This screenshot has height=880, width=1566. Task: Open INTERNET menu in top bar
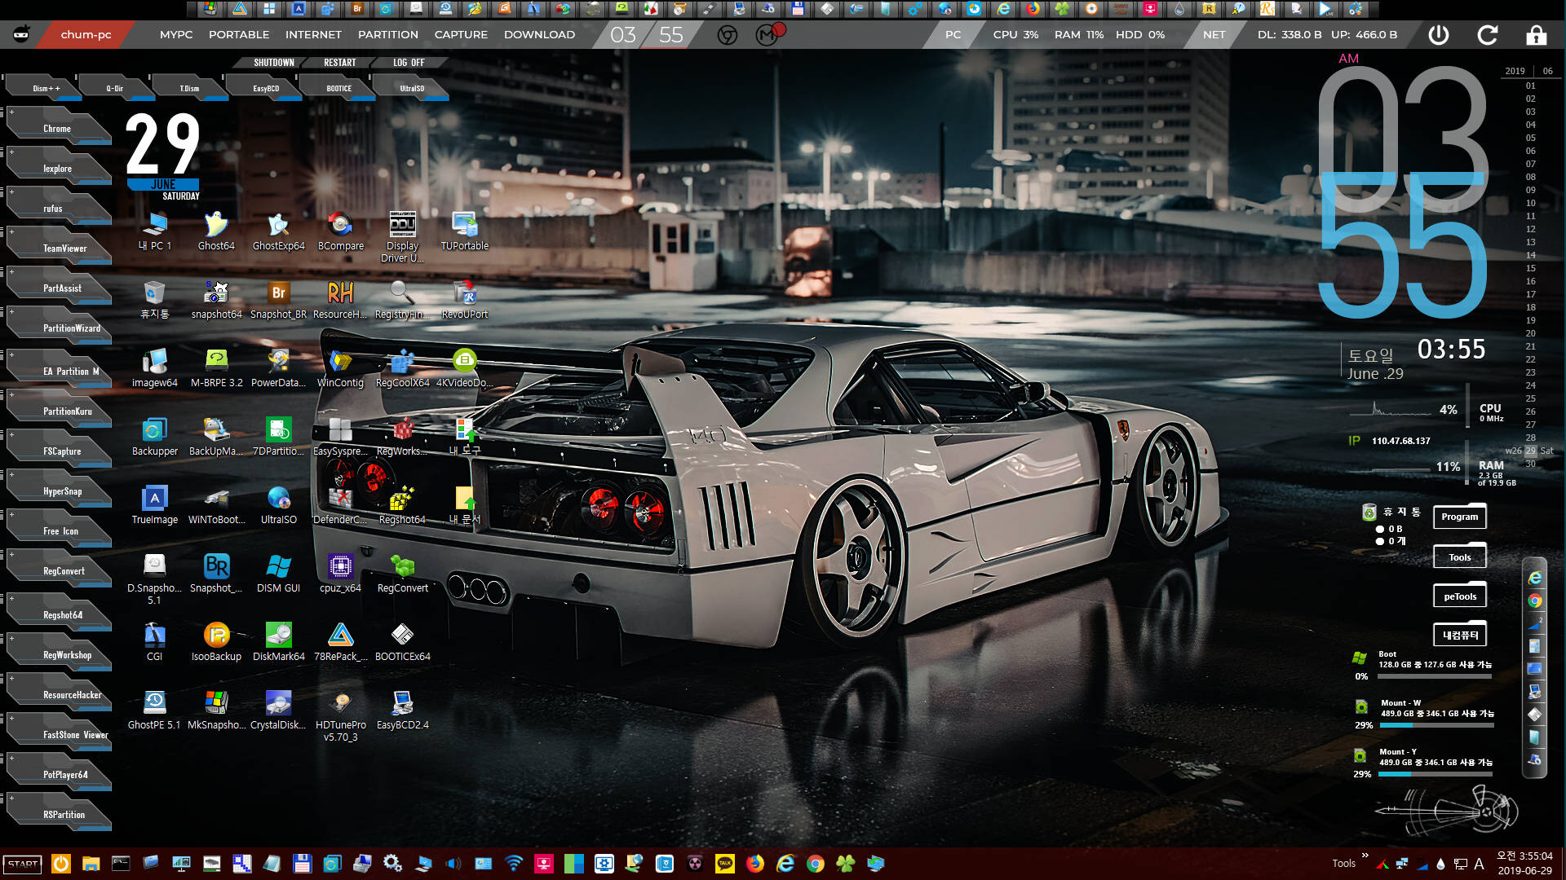(313, 35)
